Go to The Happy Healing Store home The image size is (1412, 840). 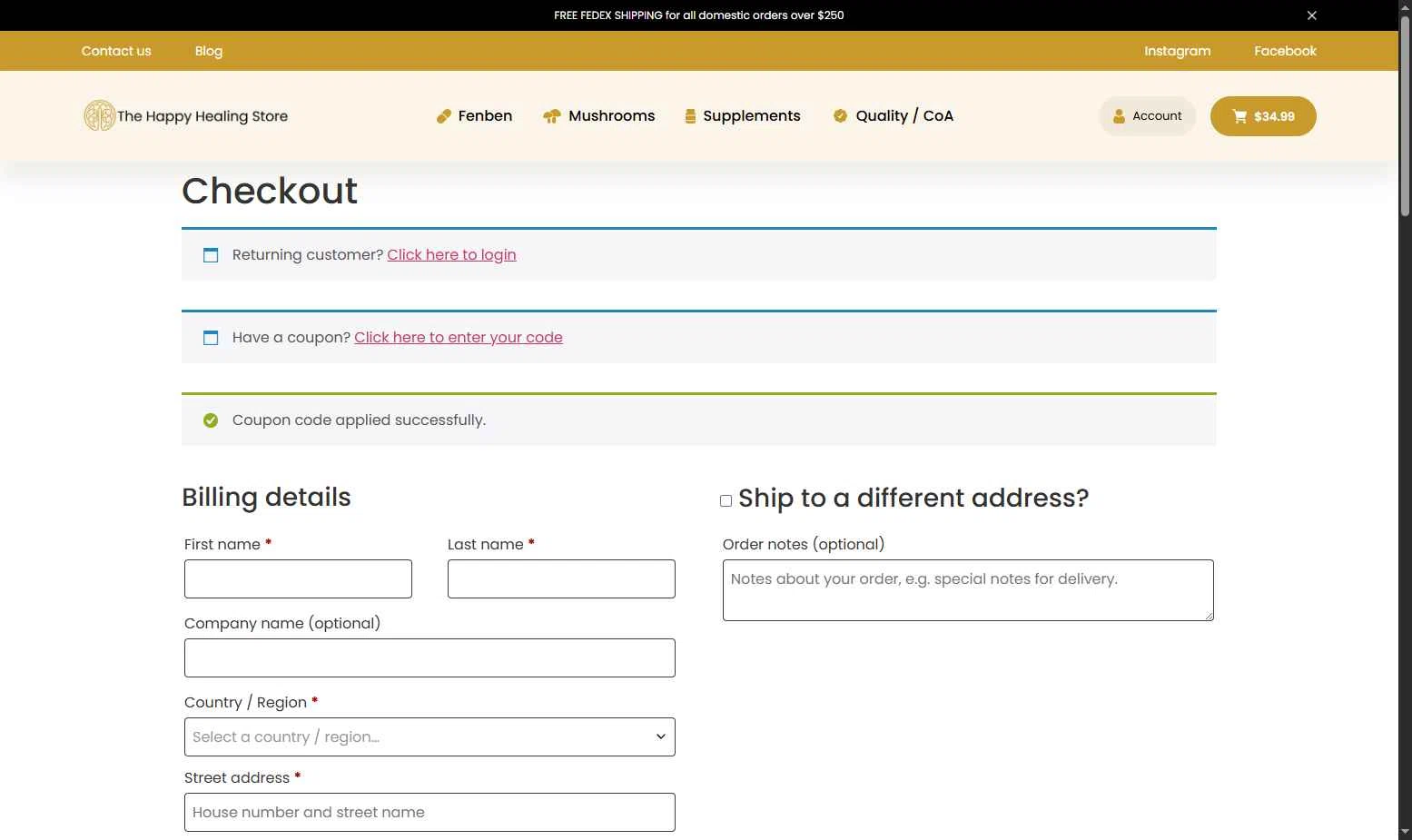(186, 115)
